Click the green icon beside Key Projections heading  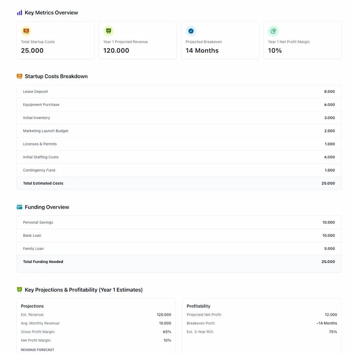click(19, 289)
